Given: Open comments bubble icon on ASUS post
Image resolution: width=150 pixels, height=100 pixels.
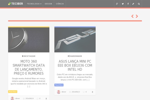Looking at the screenshot, I should (84, 92).
